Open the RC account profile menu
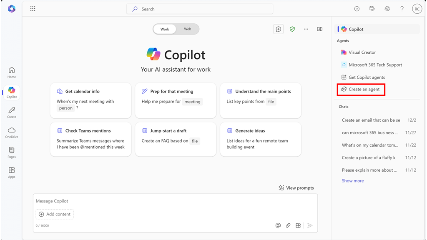 pos(417,9)
